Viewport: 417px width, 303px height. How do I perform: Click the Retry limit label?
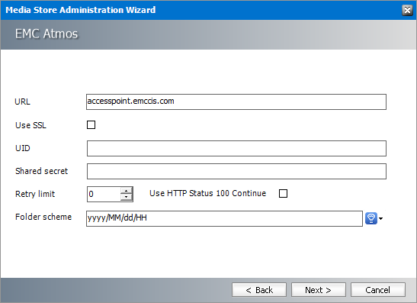click(x=35, y=194)
